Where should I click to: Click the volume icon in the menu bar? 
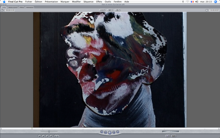[197, 2]
